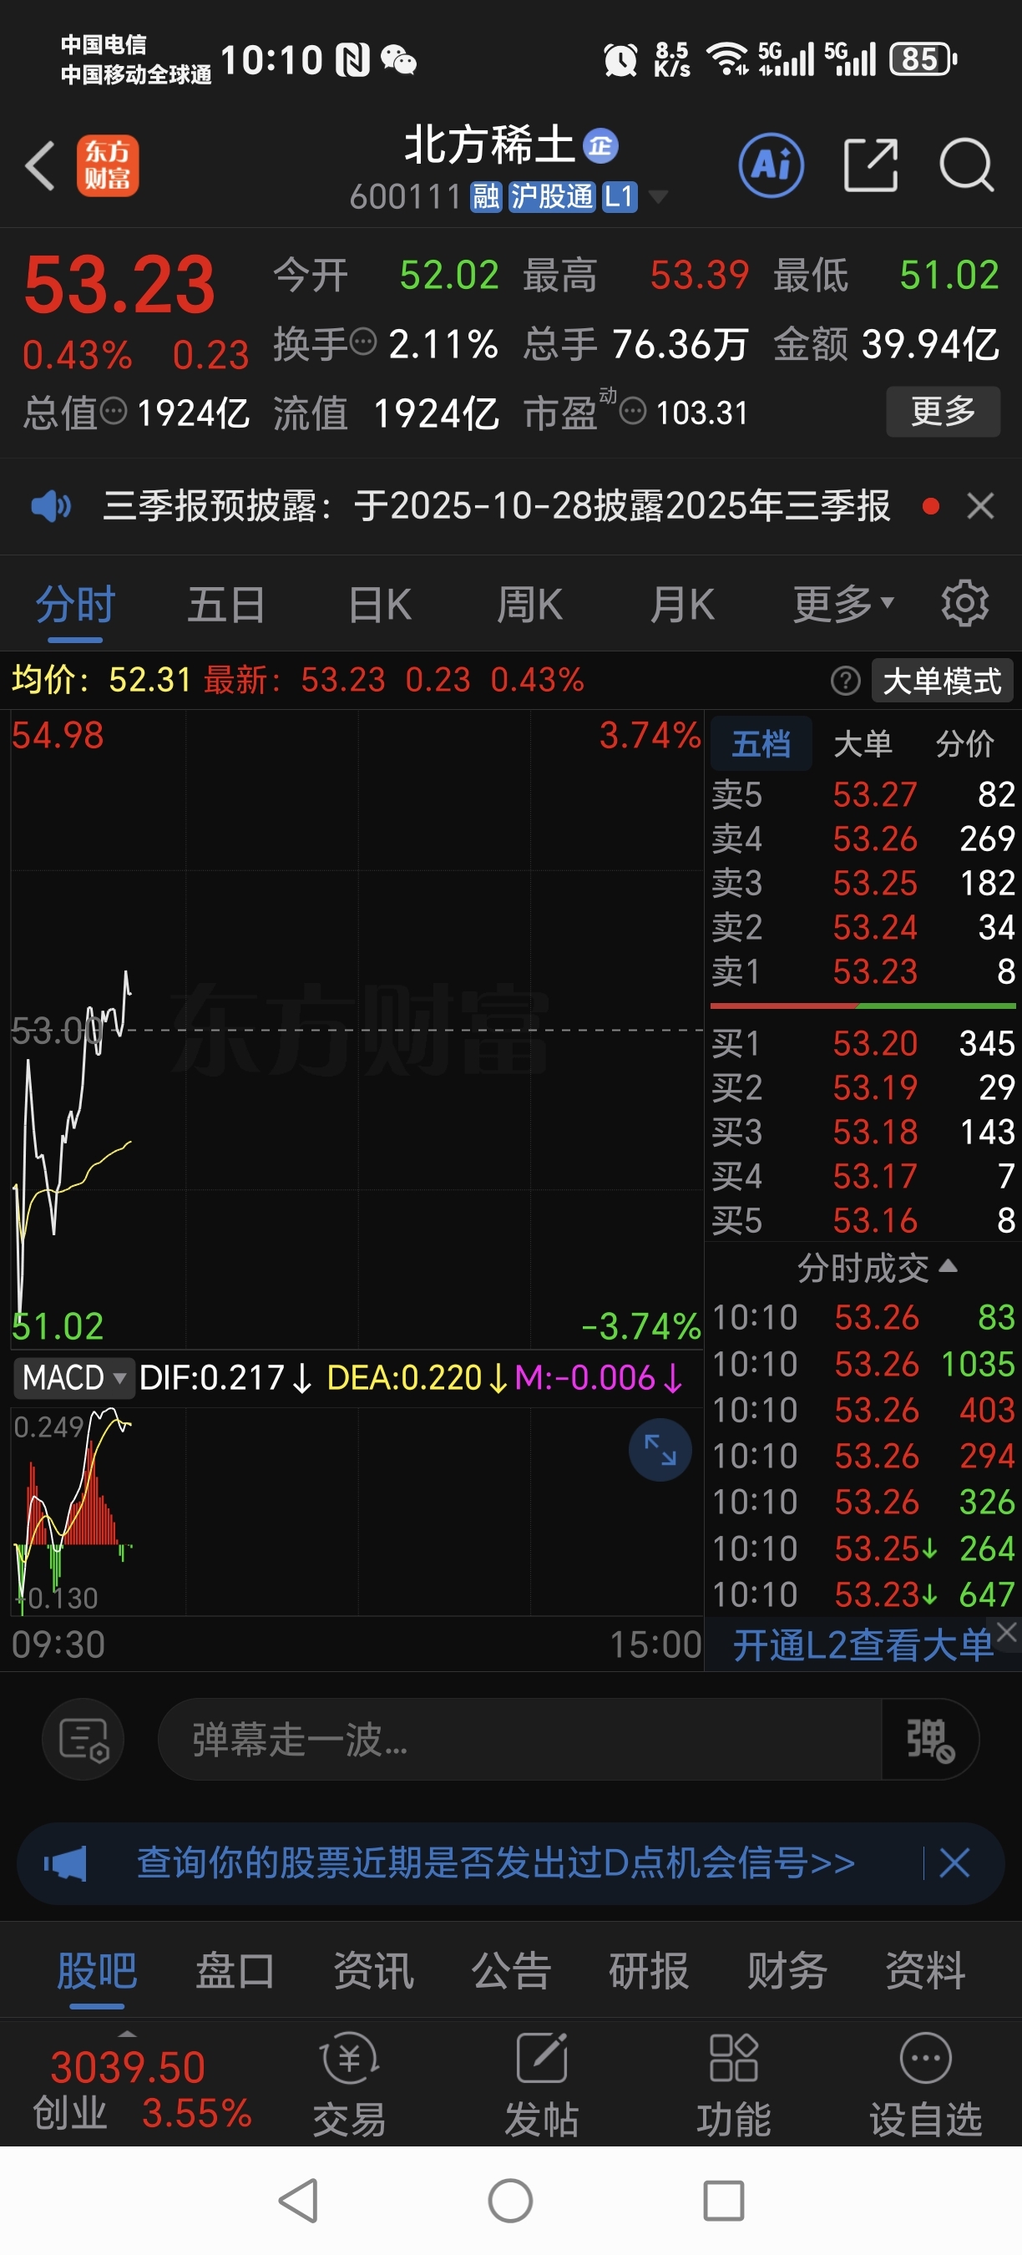The height and width of the screenshot is (2255, 1022).
Task: Switch to the 公告 tab
Action: 511,1971
